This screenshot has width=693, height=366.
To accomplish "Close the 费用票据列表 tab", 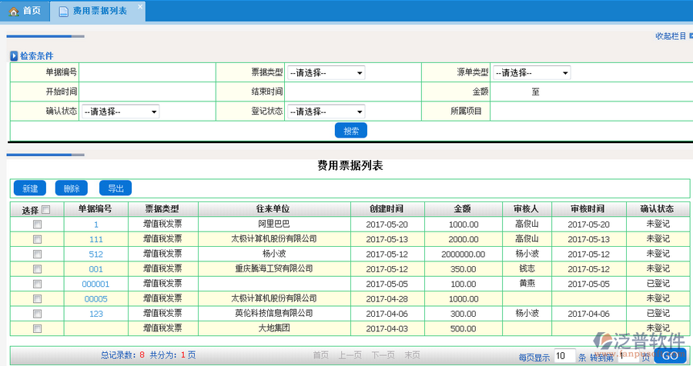I will 139,6.
